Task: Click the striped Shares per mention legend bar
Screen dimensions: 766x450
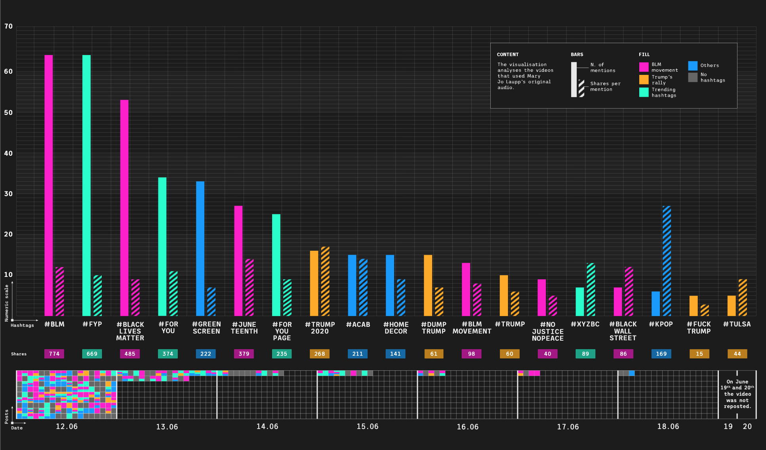Action: pos(581,88)
